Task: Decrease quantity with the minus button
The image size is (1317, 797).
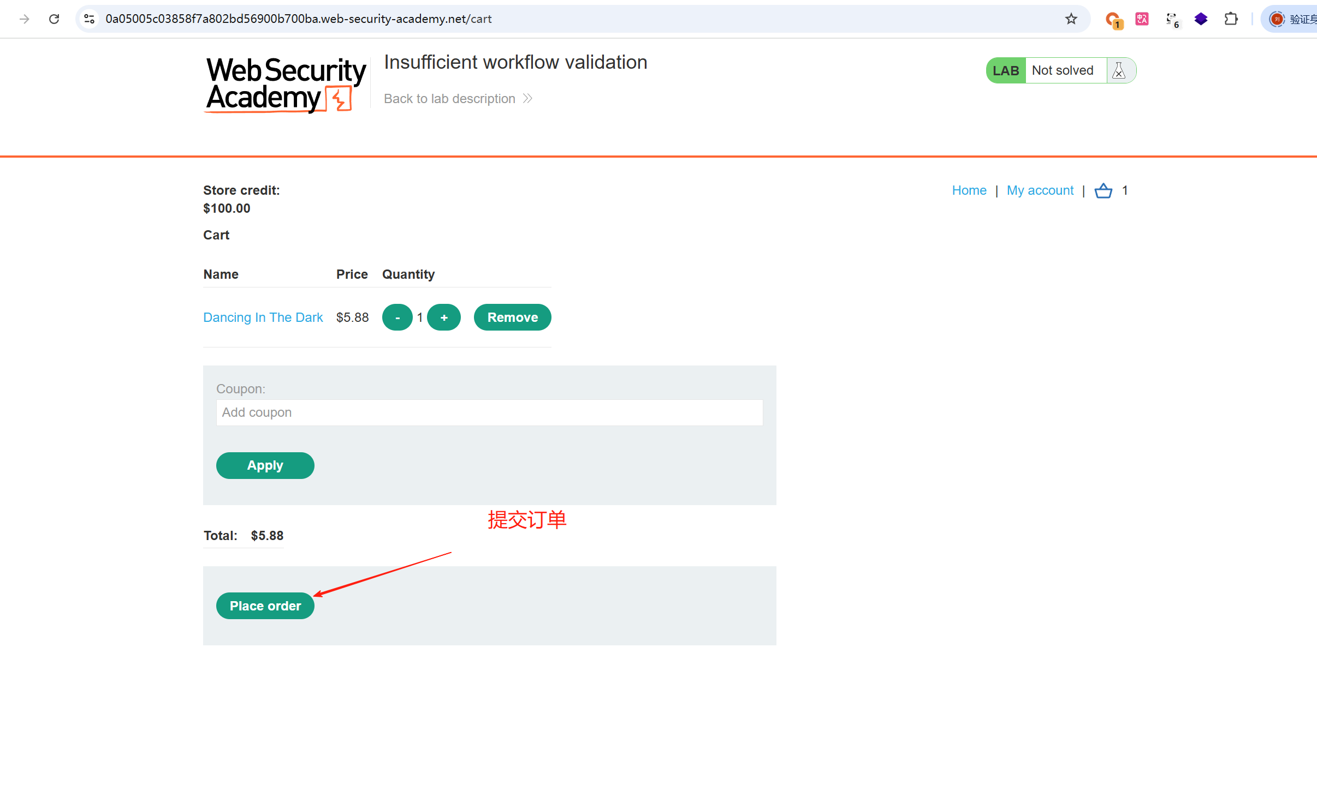Action: pos(397,317)
